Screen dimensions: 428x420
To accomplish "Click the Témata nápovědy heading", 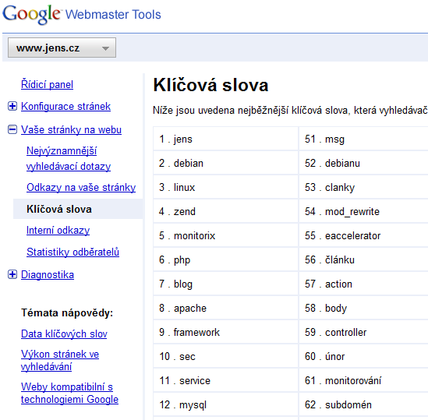I will [x=67, y=312].
